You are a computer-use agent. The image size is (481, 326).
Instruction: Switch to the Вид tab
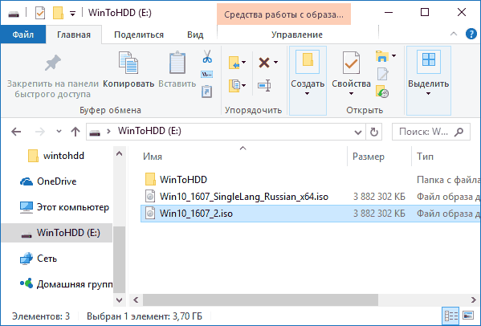pos(195,35)
